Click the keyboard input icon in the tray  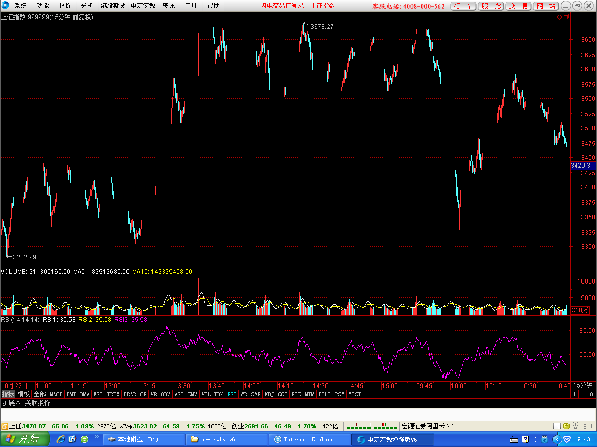point(514,439)
